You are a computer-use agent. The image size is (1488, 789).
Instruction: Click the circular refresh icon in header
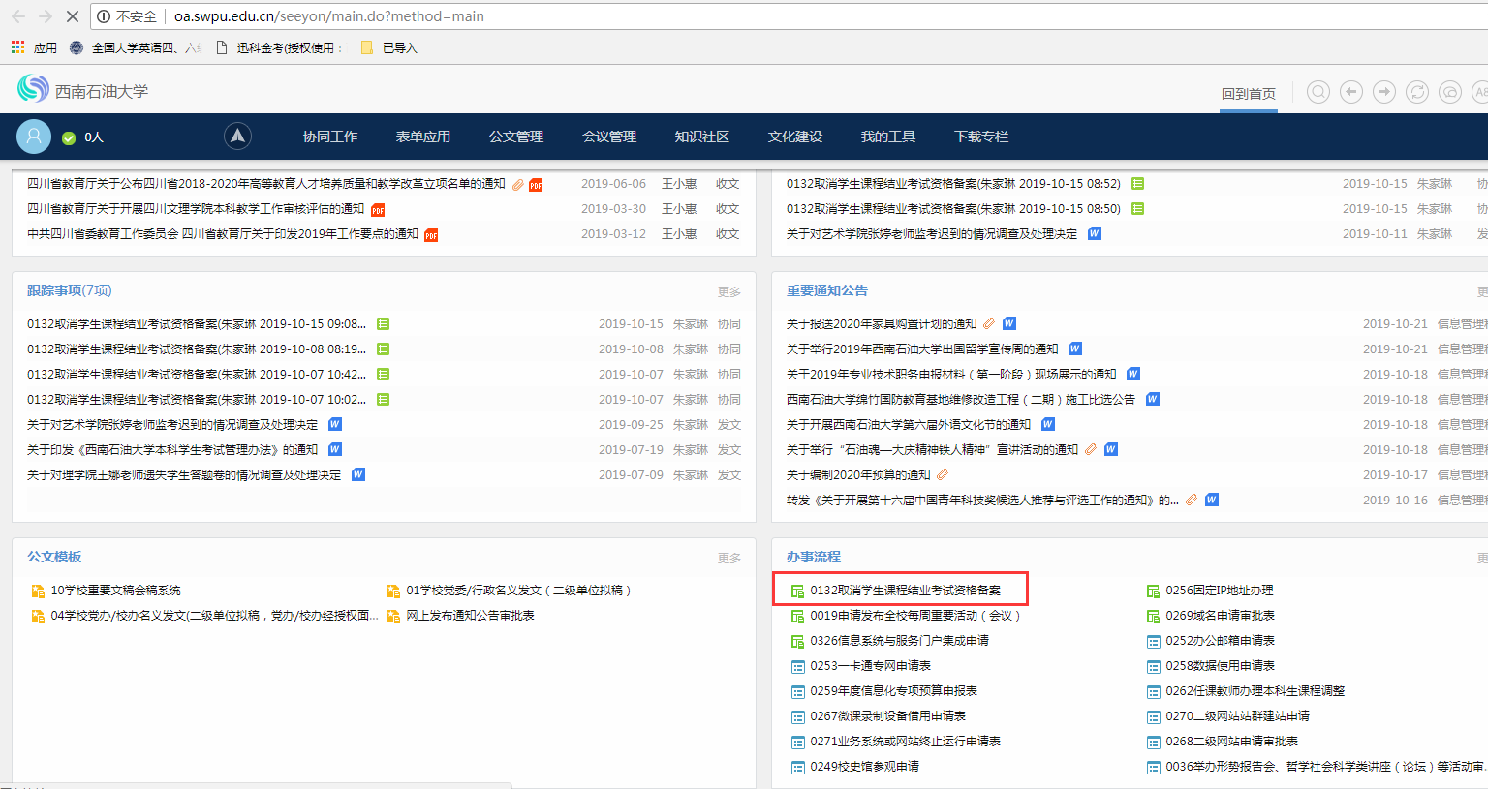tap(1417, 92)
